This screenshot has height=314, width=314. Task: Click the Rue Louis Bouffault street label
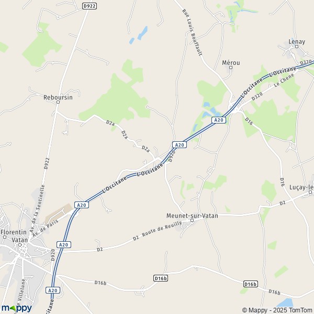pos(192,32)
